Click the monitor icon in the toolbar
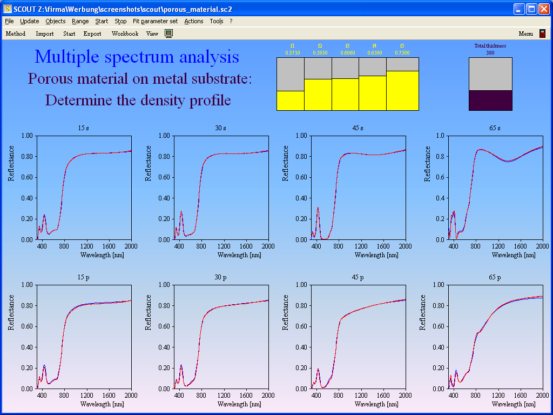 (169, 34)
